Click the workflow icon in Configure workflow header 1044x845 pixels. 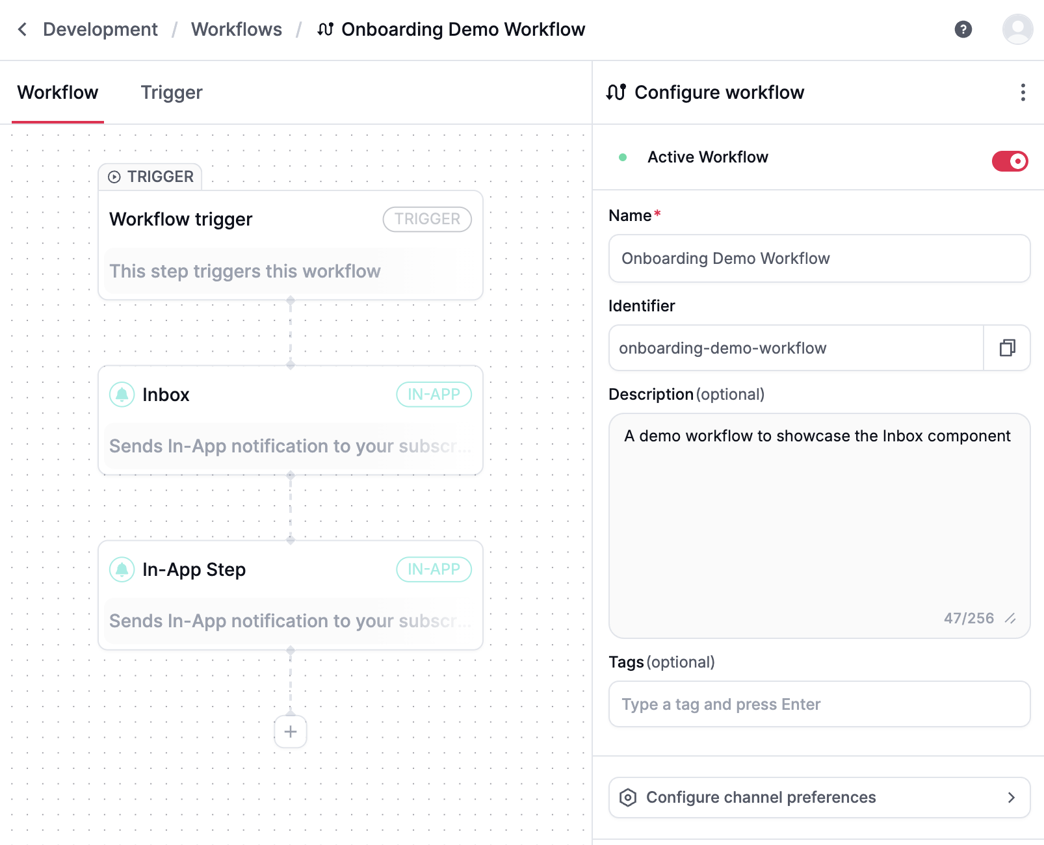(616, 92)
